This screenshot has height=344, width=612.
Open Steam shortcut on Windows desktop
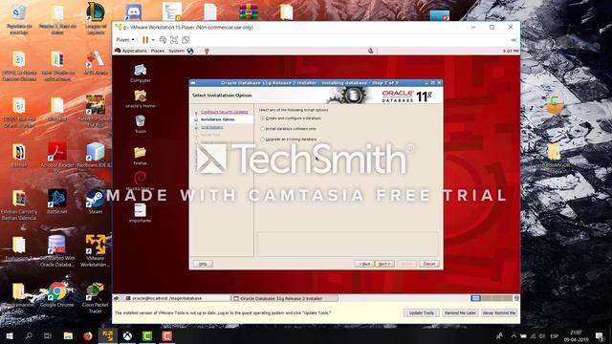click(96, 202)
